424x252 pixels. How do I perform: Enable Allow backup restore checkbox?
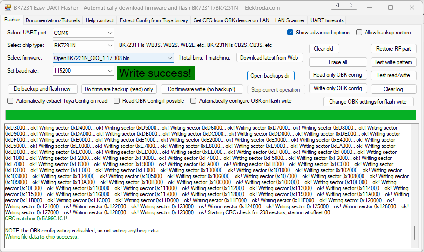(359, 33)
